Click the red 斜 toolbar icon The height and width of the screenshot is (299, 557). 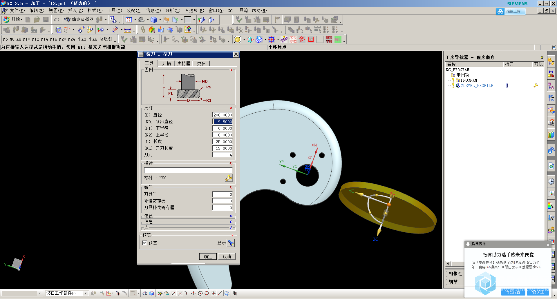coord(302,39)
